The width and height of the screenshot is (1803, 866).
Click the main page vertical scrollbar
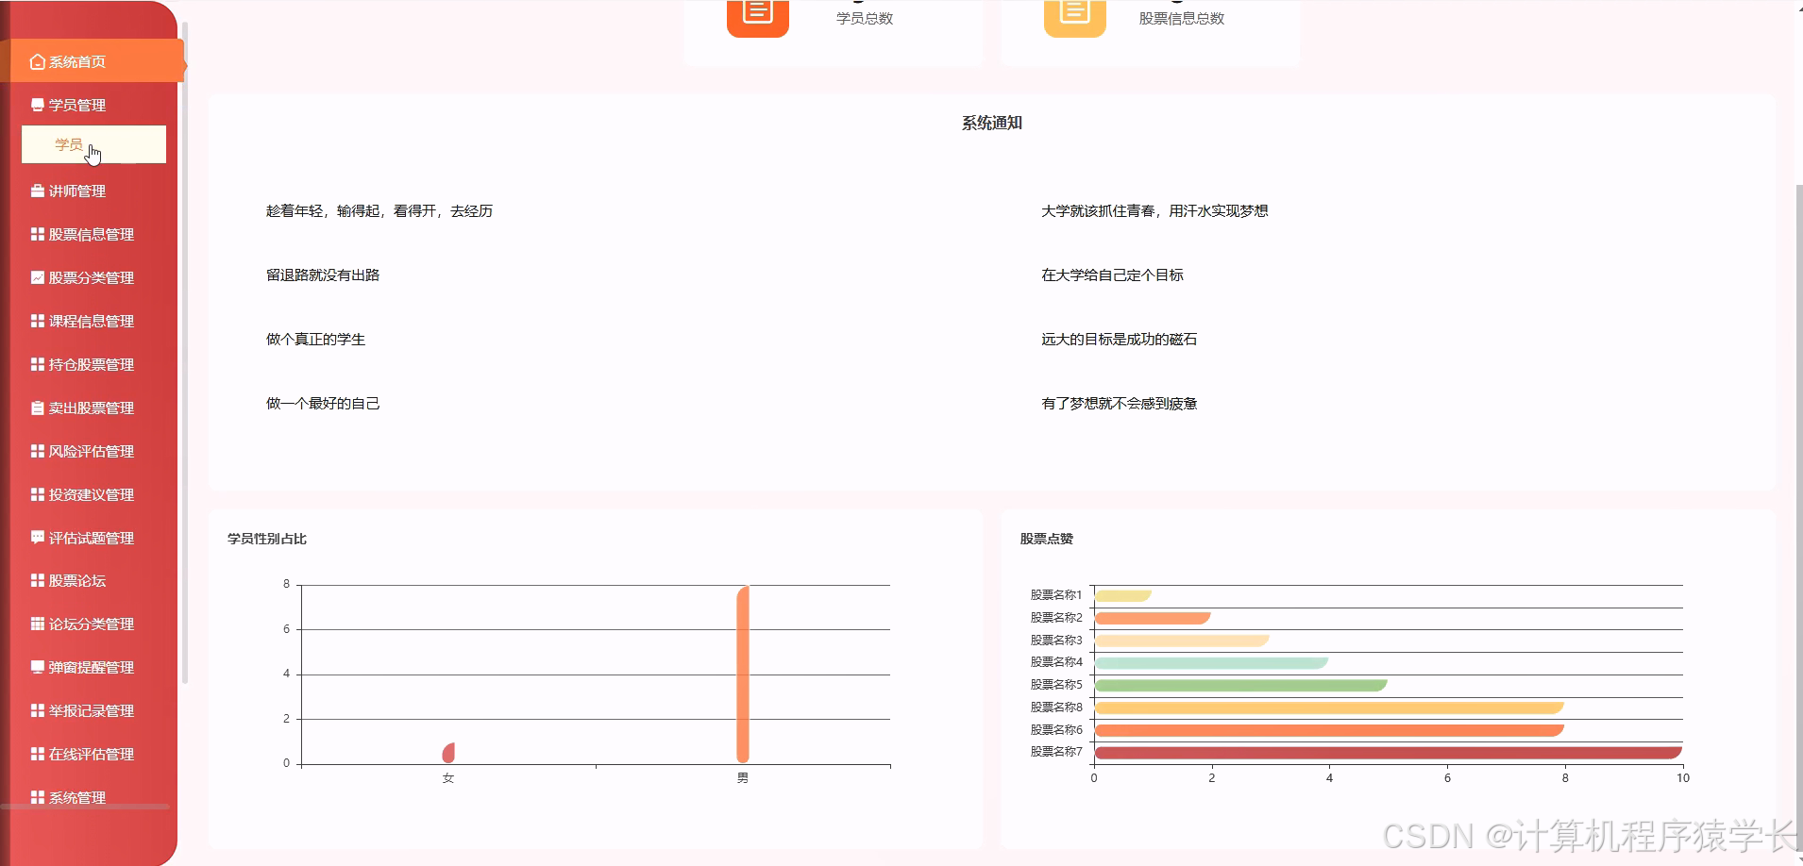pos(1799,519)
